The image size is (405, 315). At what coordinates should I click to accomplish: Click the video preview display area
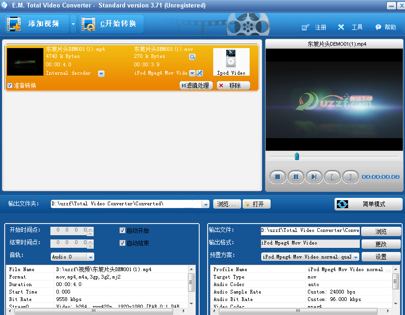click(334, 100)
